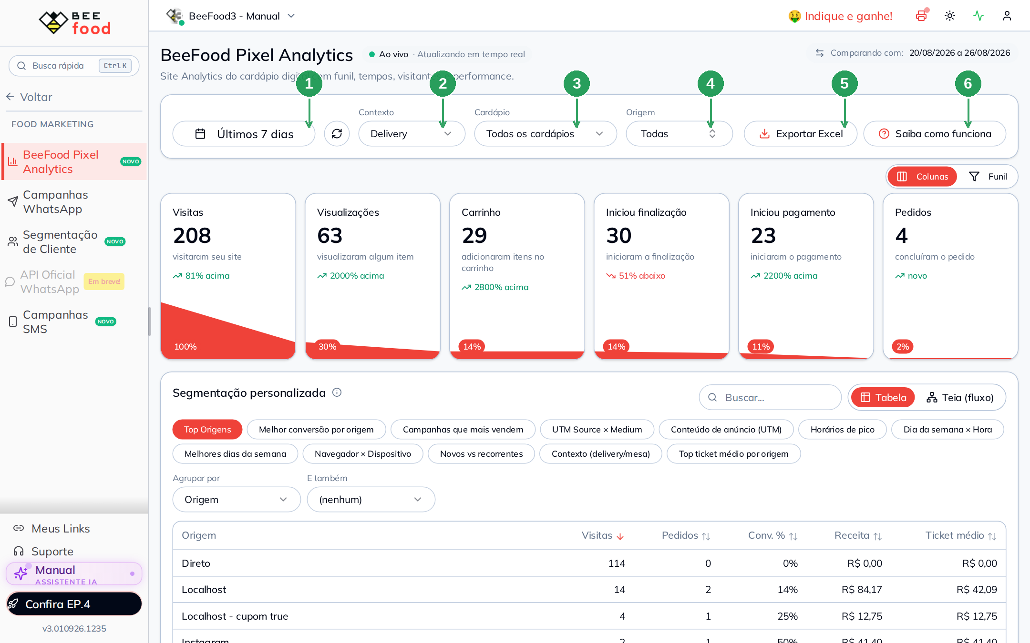Click the Visitas 100% funnel bar
This screenshot has width=1030, height=643.
[x=228, y=333]
